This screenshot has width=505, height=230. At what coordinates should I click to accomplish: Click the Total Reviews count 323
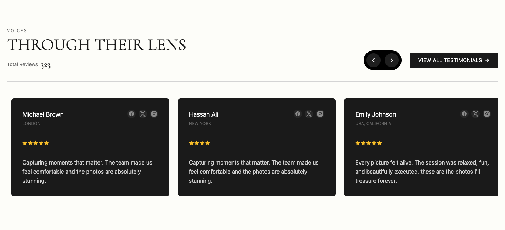click(x=46, y=65)
